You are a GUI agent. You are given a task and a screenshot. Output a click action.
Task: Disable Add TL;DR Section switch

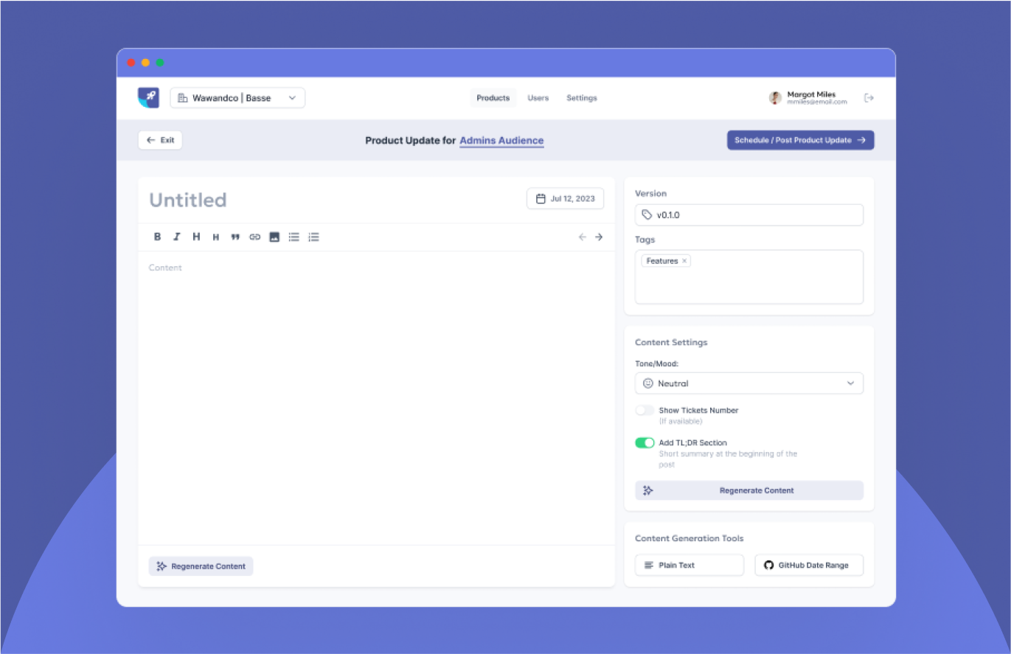tap(645, 442)
